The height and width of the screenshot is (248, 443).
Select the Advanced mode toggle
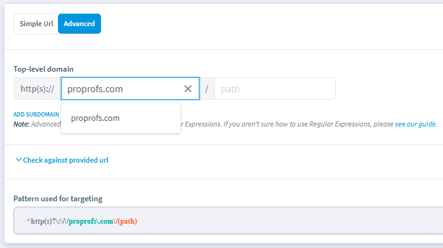tap(79, 24)
